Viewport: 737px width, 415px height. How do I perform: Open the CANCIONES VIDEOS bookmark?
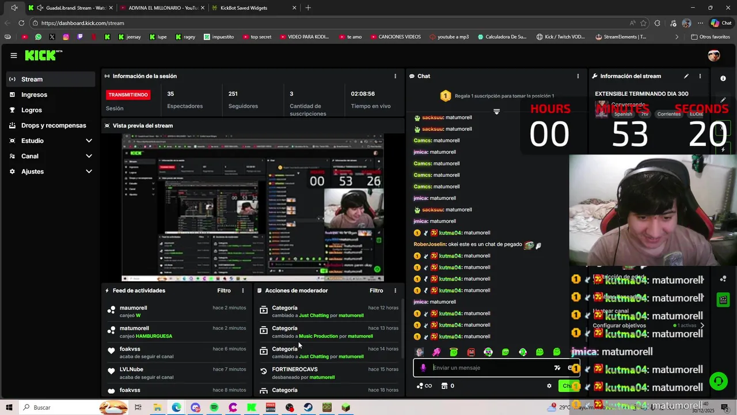[x=395, y=37]
